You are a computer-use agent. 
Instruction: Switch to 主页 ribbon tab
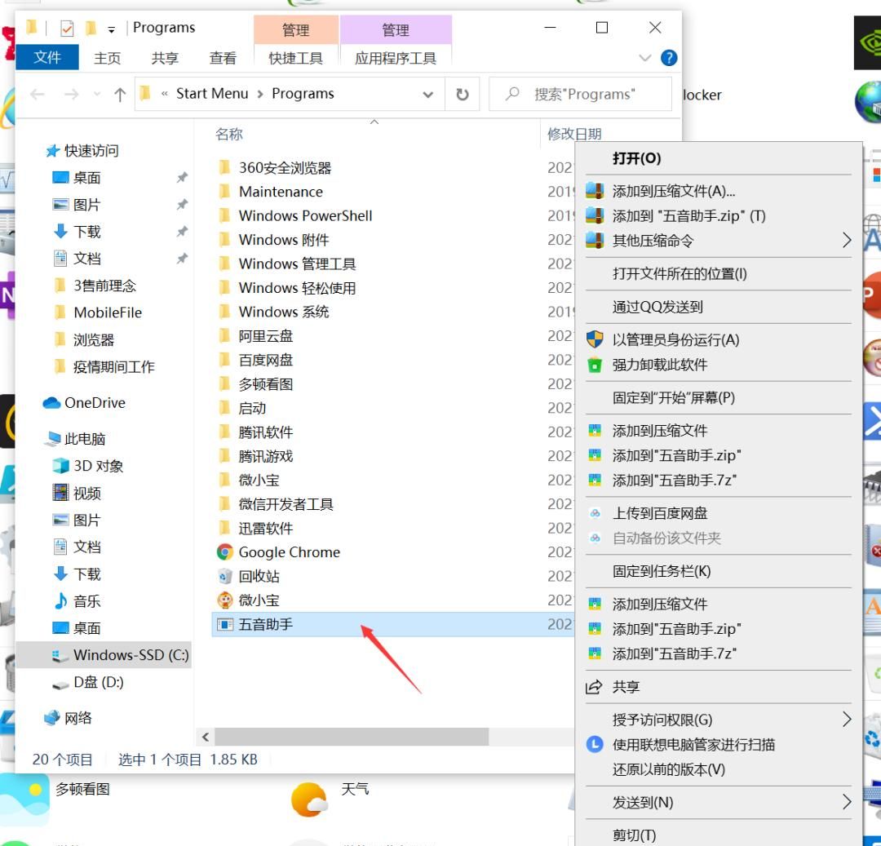(x=108, y=58)
